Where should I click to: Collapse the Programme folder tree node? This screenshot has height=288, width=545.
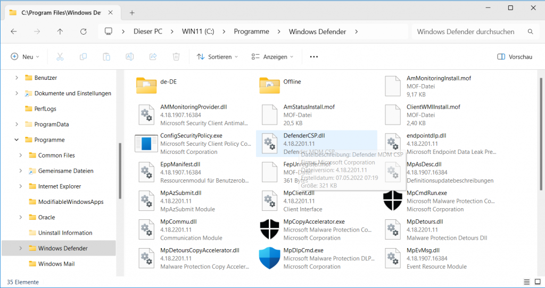(17, 140)
